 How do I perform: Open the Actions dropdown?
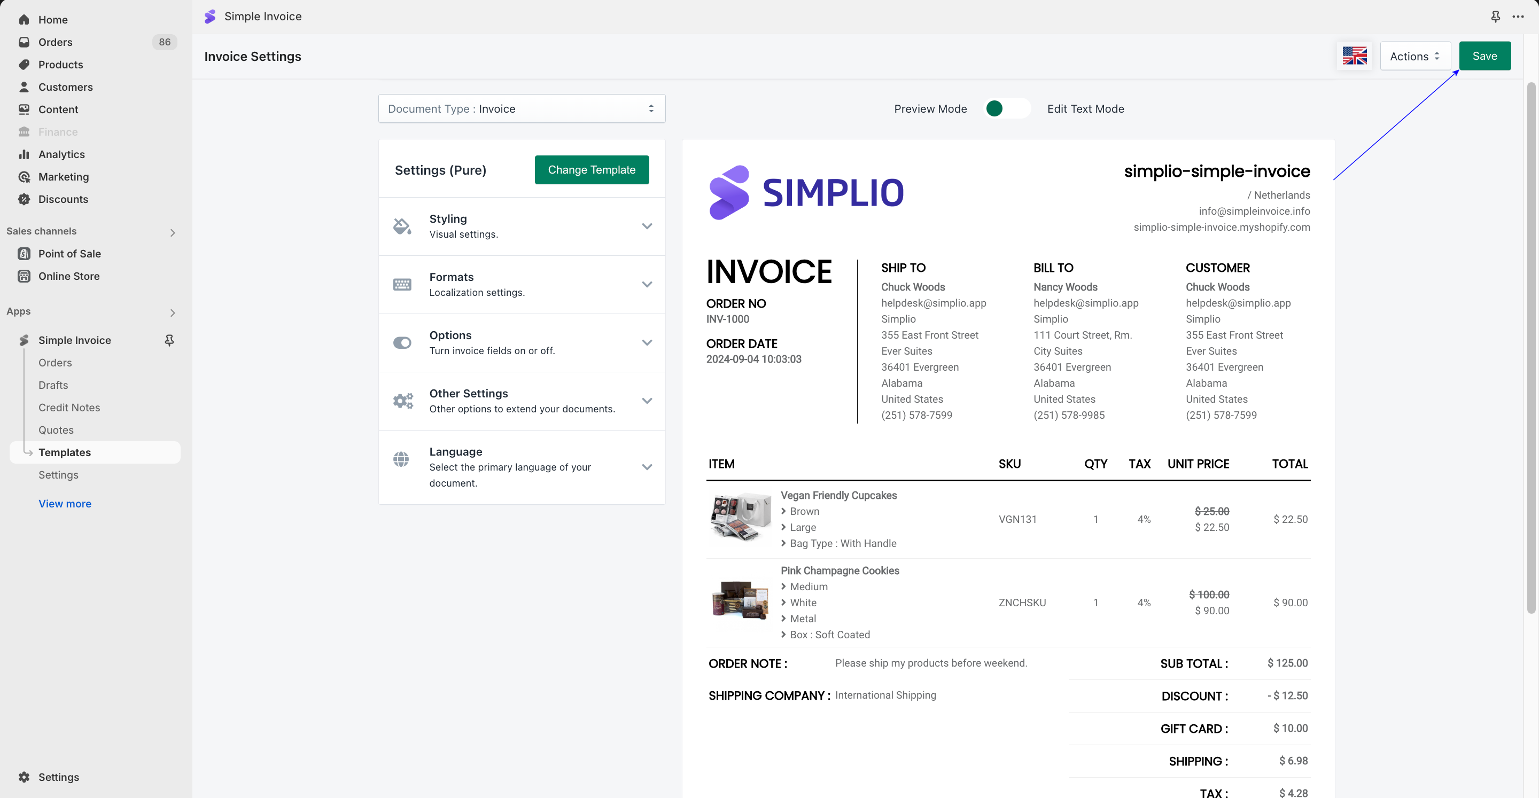point(1414,56)
